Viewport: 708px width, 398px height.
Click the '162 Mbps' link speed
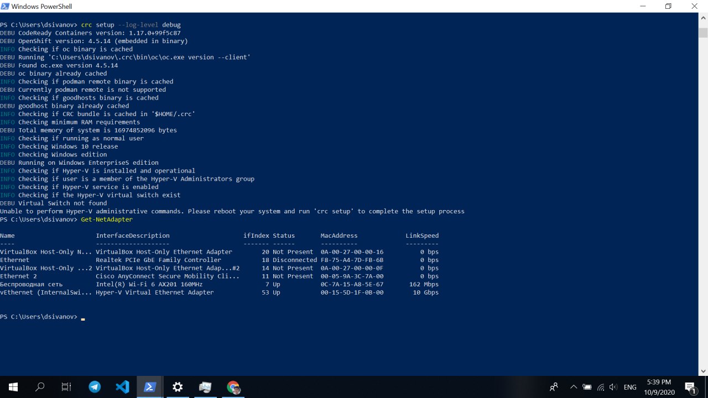tap(424, 284)
